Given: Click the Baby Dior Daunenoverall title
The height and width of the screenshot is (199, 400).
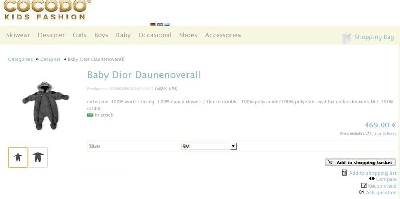Looking at the screenshot, I should click(144, 75).
